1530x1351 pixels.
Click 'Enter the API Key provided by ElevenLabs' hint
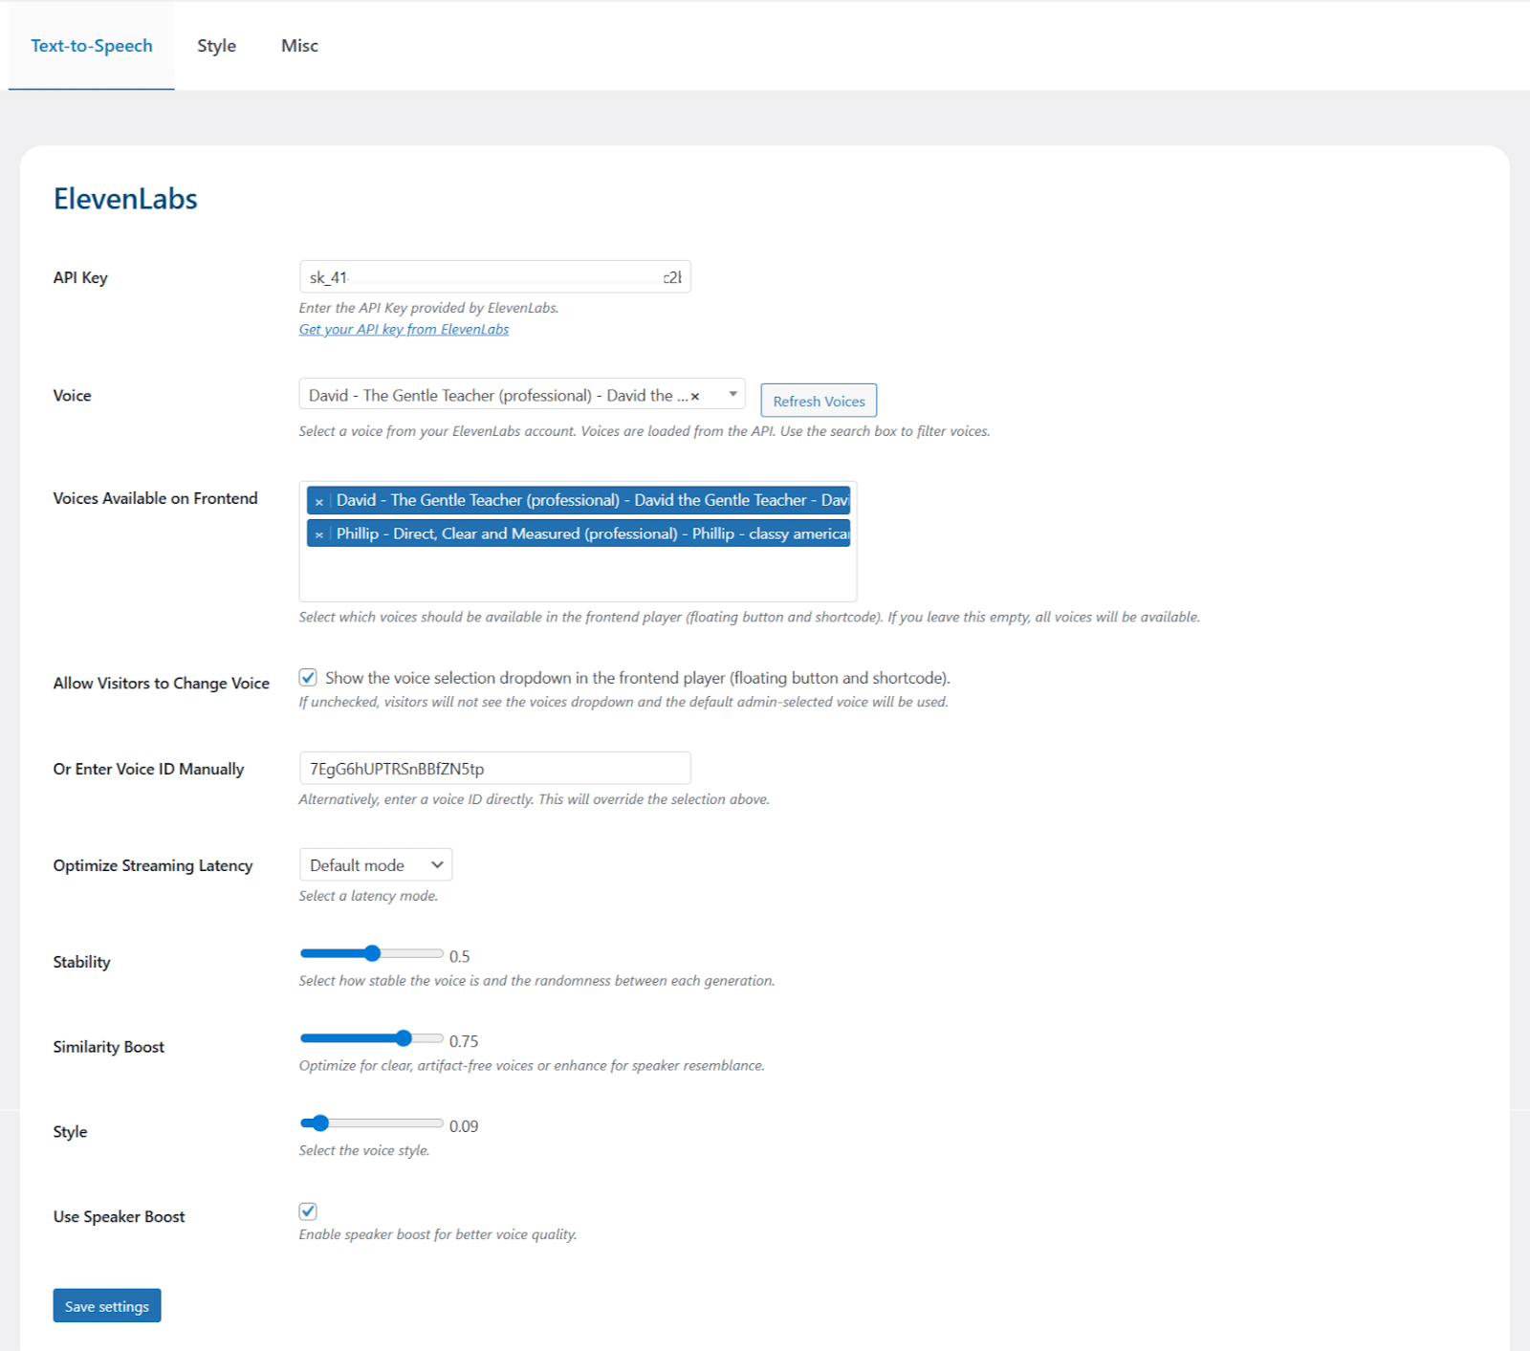pyautogui.click(x=428, y=308)
